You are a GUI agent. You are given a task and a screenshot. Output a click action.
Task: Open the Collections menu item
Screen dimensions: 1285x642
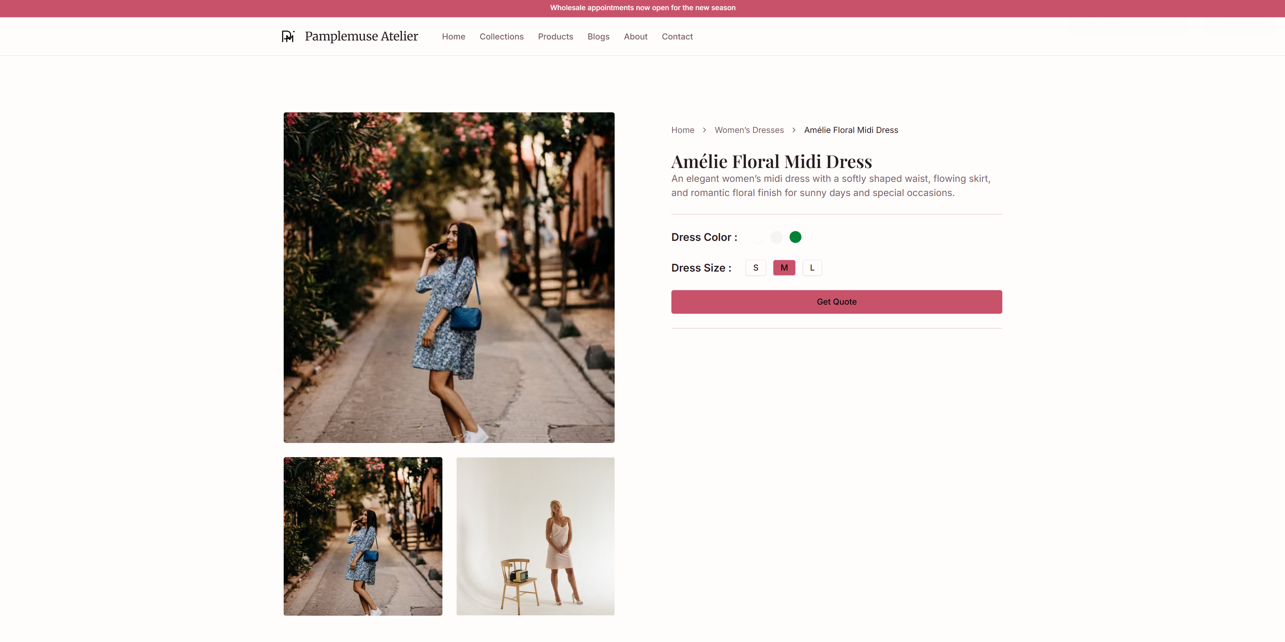coord(501,36)
